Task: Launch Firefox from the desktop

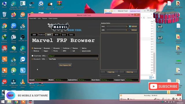Action: click(14, 16)
